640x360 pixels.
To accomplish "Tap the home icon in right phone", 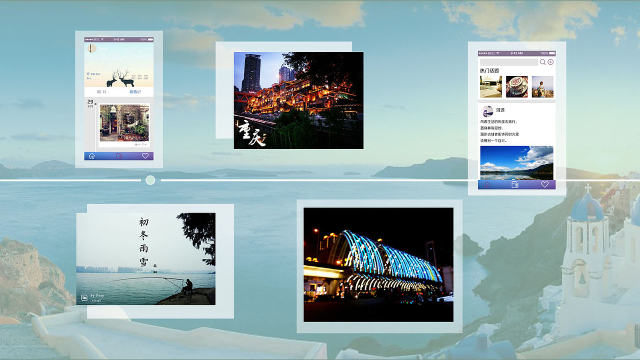I will pos(487,184).
